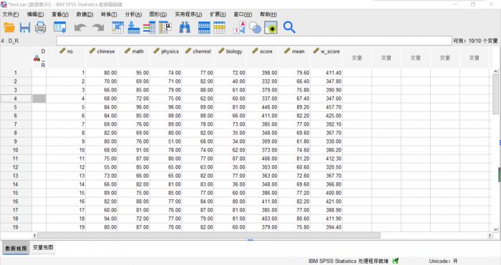Run descriptive statistics icon
Screen dimensions: 501x265
click(165, 27)
